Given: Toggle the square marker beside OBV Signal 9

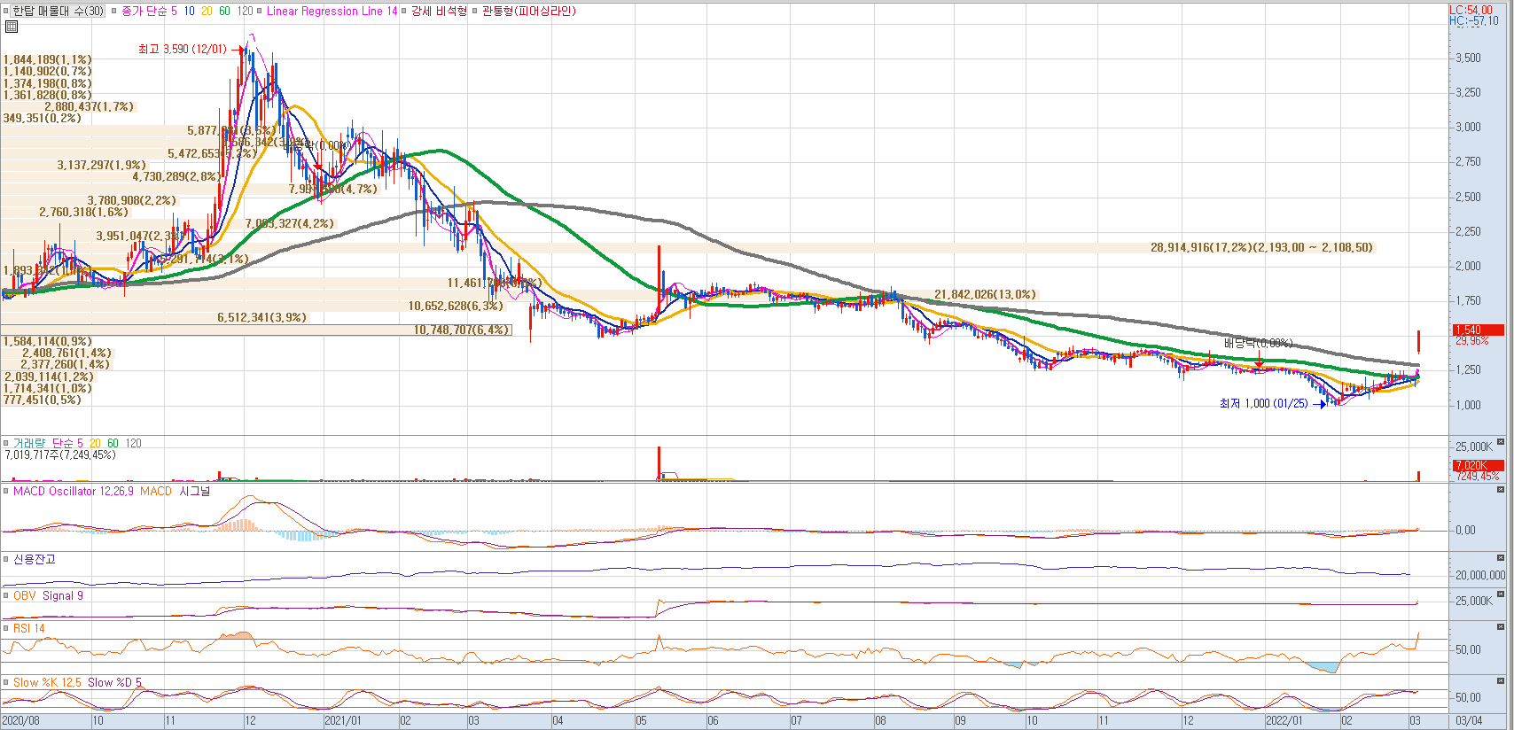Looking at the screenshot, I should pyautogui.click(x=6, y=595).
